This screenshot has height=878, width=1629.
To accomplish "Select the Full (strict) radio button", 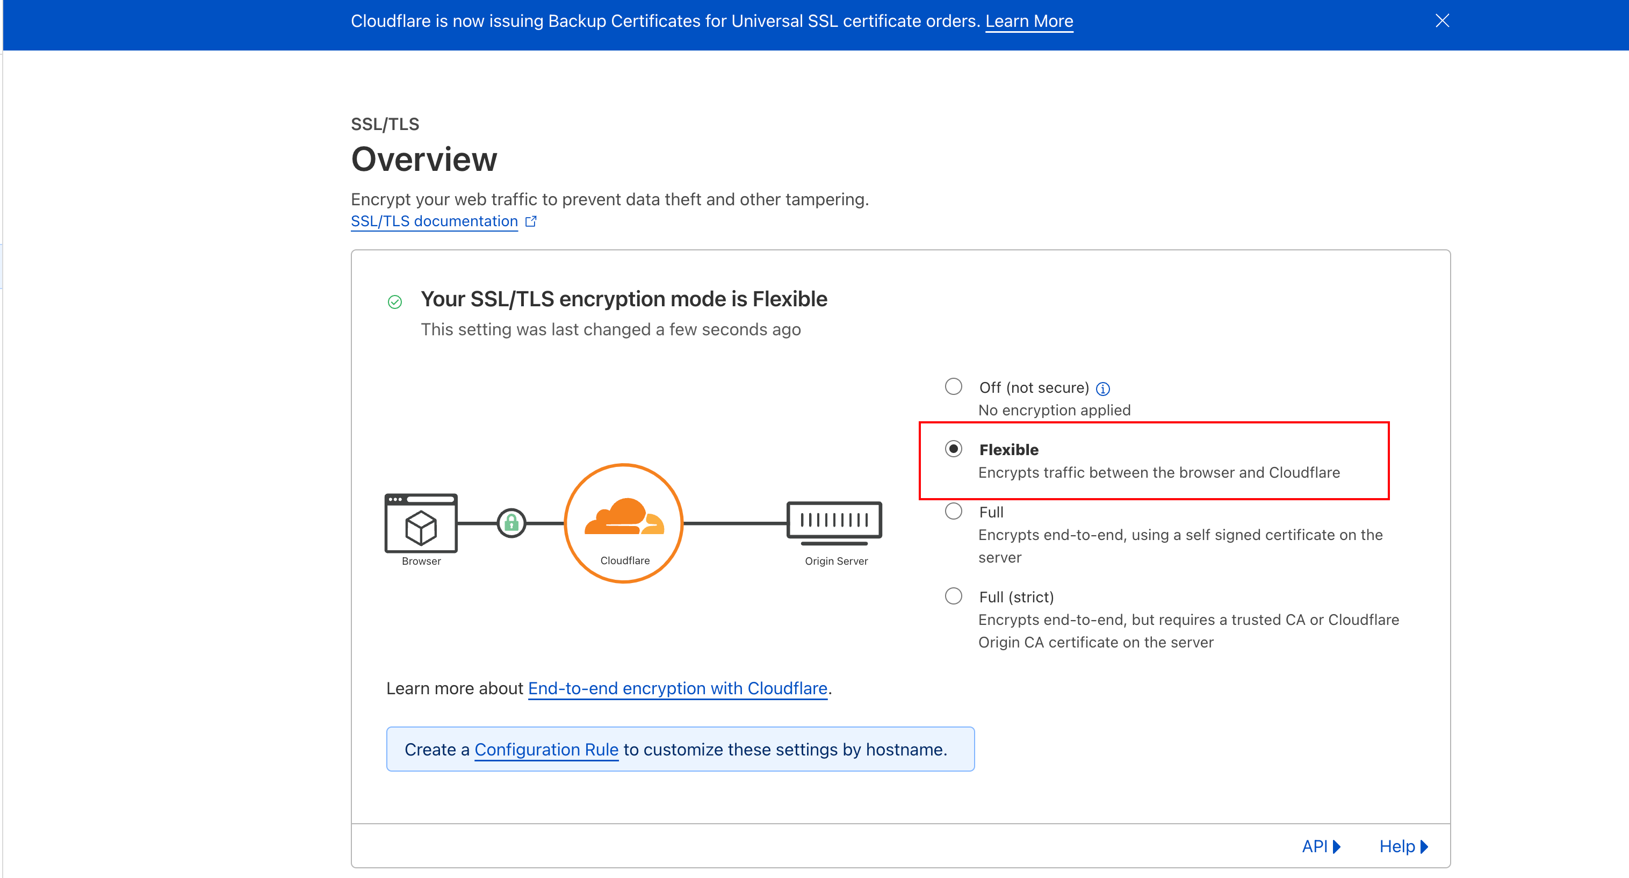I will [953, 596].
